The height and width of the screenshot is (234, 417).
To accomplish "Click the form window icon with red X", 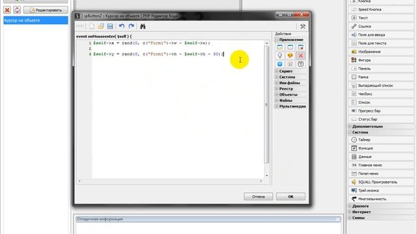I will click(300, 47).
